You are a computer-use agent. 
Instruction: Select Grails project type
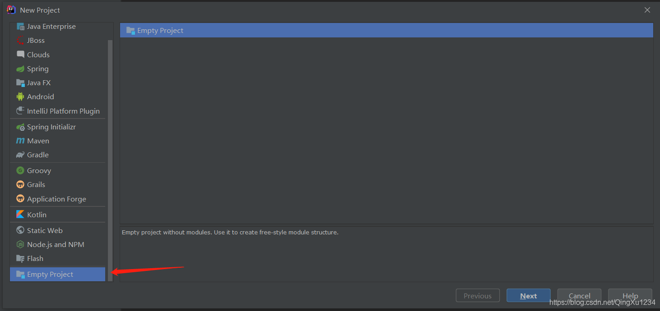coord(58,185)
